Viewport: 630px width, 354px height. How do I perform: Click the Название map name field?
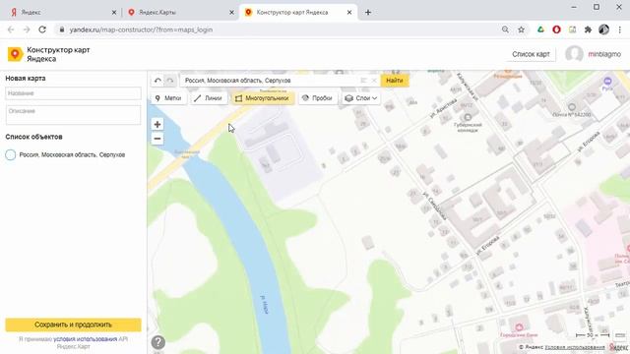pos(73,93)
